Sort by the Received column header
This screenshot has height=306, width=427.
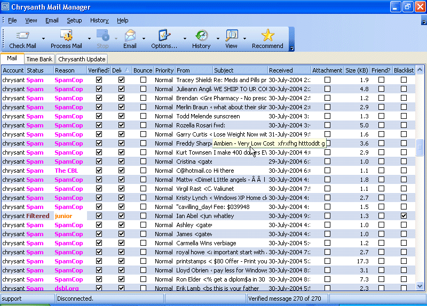coord(288,70)
